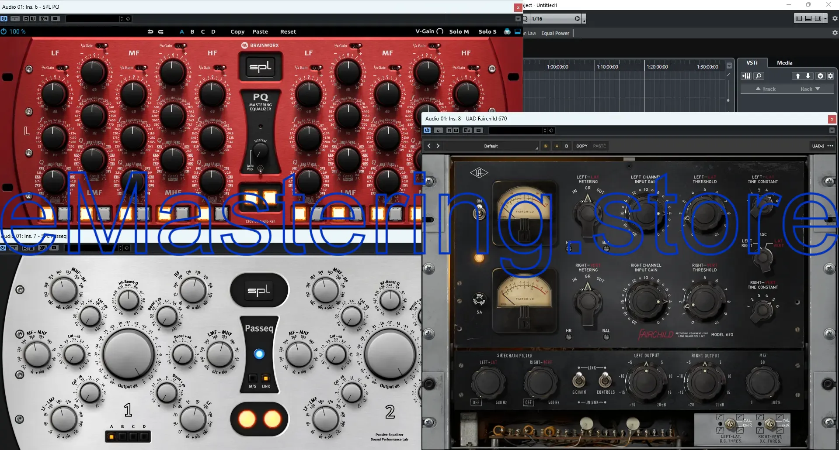Add track instrument icon in VSTi panel

746,76
